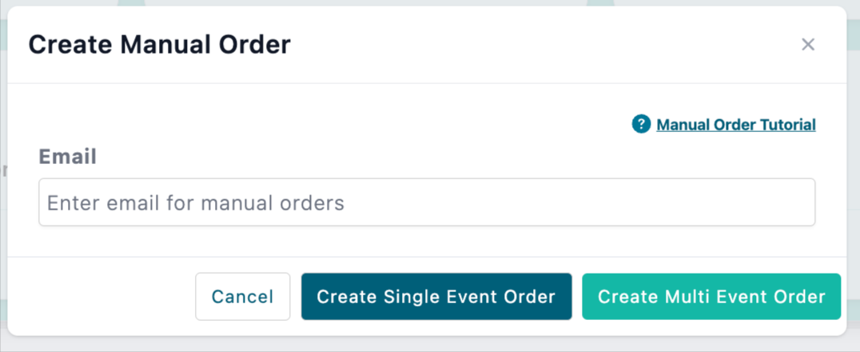Select the Email field label

68,157
